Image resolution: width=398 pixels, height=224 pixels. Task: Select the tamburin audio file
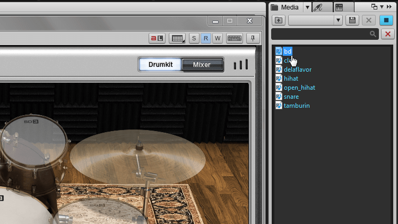[297, 106]
